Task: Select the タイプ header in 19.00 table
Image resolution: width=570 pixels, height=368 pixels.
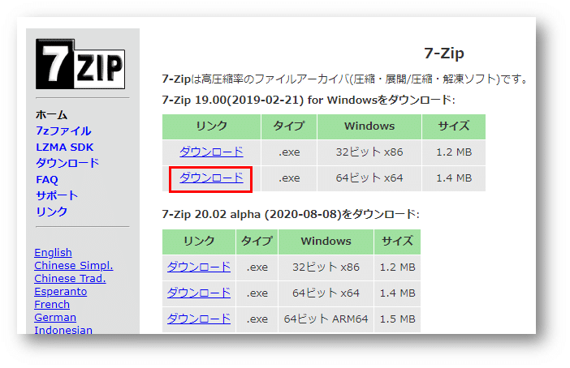Action: pyautogui.click(x=289, y=126)
